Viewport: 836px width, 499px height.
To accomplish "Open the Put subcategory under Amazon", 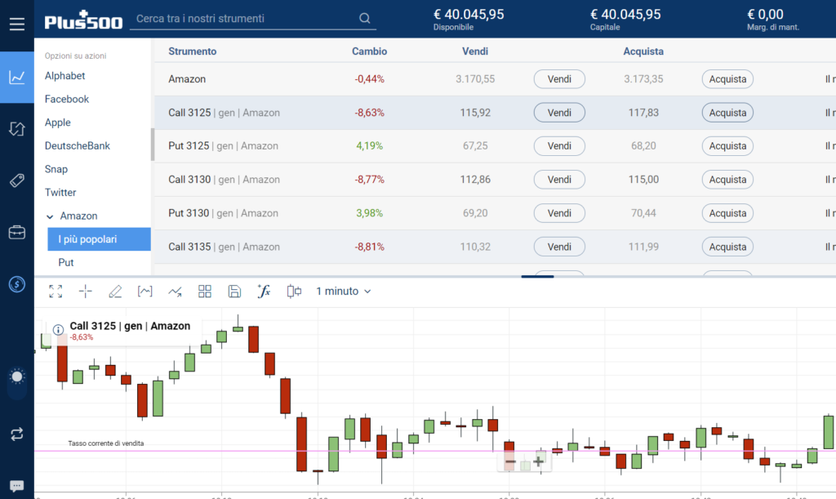I will coord(66,262).
